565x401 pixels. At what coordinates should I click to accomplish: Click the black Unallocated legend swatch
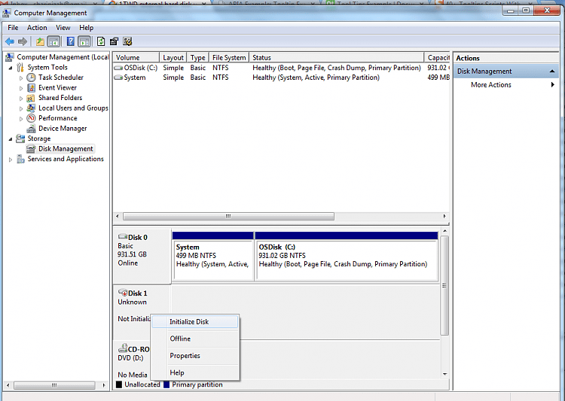pos(119,384)
